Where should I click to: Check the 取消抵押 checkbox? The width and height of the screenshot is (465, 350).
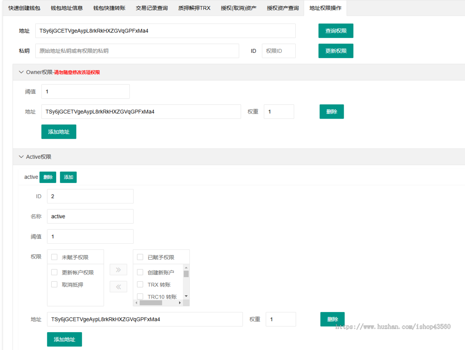coord(54,284)
